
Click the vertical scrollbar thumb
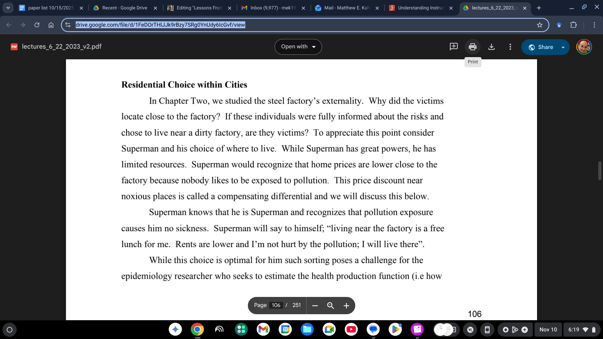coord(600,171)
